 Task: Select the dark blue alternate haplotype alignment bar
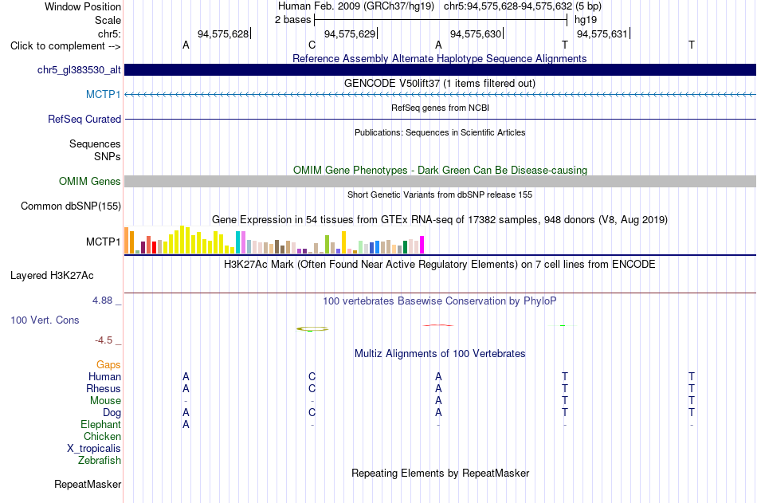point(440,69)
